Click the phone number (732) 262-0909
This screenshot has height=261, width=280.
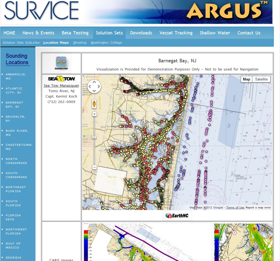click(61, 102)
